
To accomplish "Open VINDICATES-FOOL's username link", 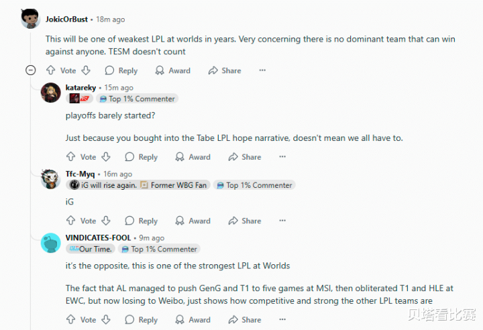I will [x=98, y=237].
